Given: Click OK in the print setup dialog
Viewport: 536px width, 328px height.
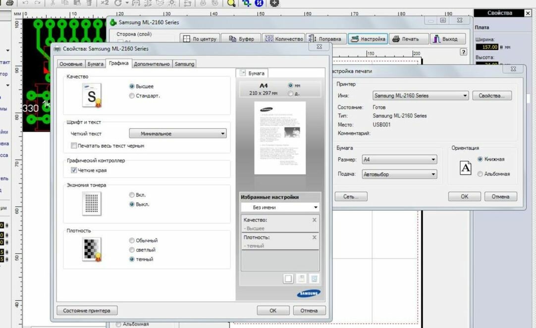Looking at the screenshot, I should [464, 196].
